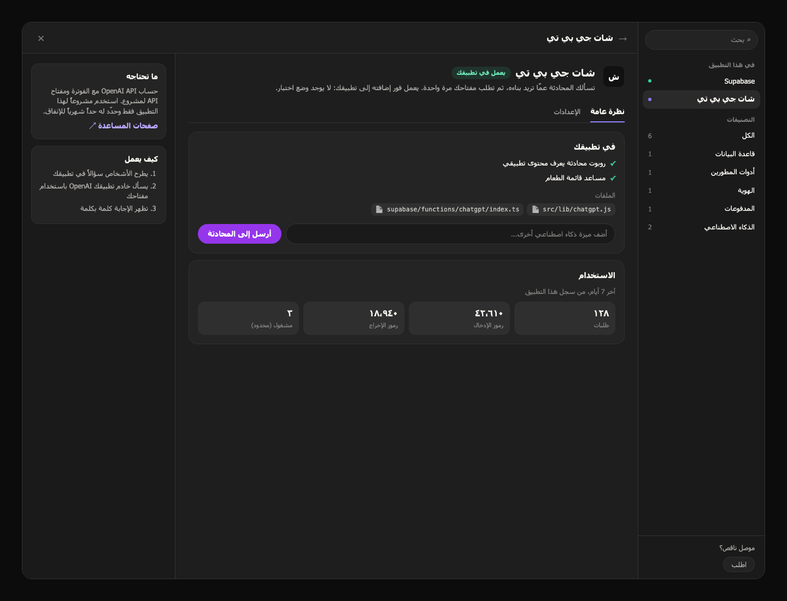The height and width of the screenshot is (601, 787).
Task: Open the قاعدة البيانات category
Action: (701, 154)
